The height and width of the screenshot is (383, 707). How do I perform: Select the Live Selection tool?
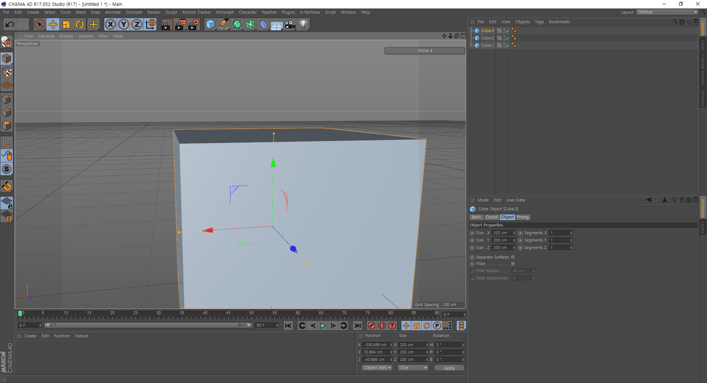[x=39, y=25]
